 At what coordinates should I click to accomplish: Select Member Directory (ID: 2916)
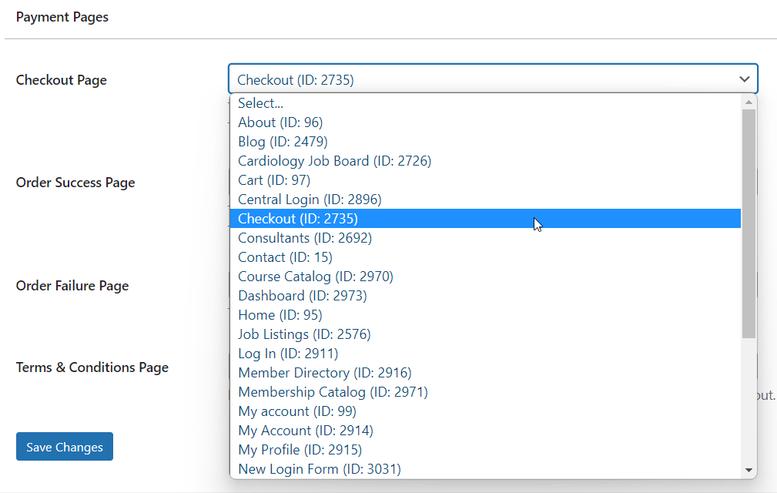coord(485,373)
